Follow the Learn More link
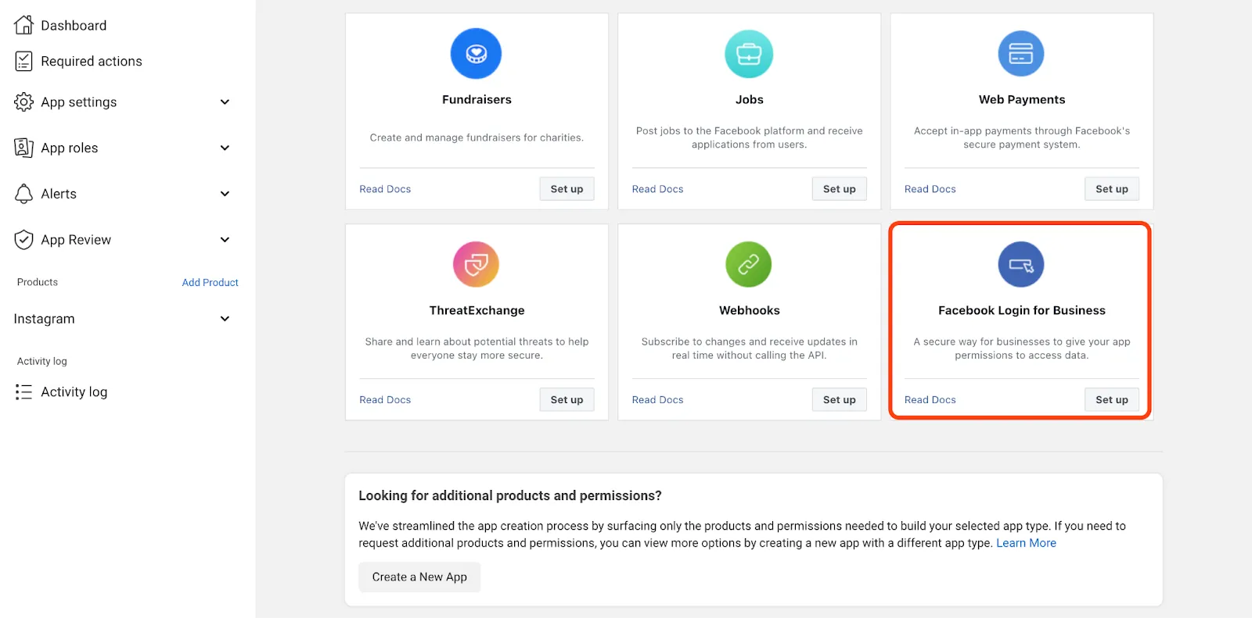1252x618 pixels. [x=1026, y=543]
